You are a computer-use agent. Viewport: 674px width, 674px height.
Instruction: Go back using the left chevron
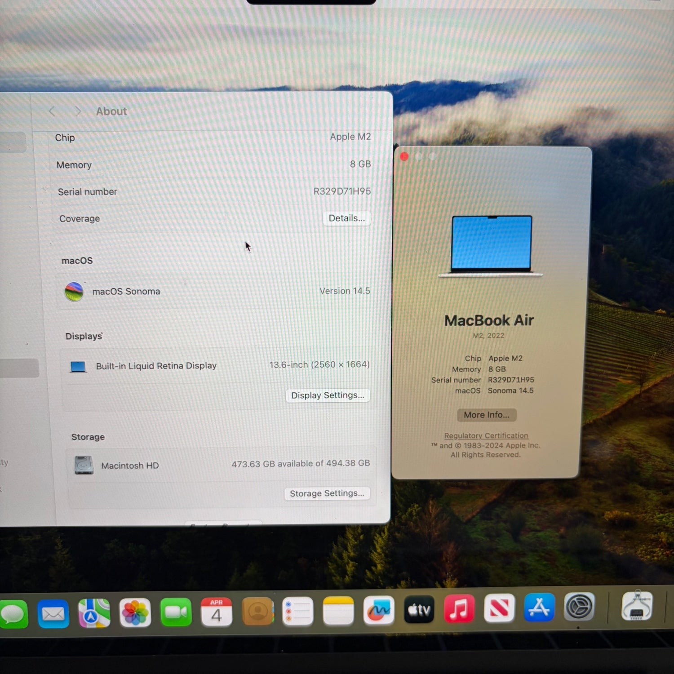pyautogui.click(x=52, y=111)
